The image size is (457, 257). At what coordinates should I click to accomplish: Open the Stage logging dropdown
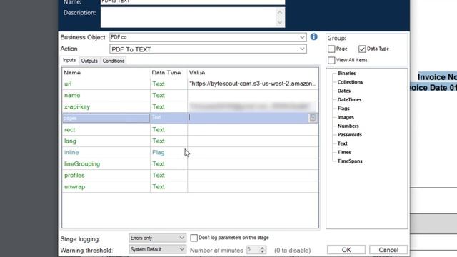pos(157,238)
